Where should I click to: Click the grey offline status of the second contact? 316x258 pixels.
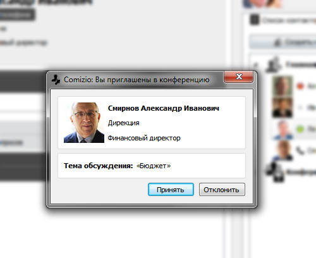click(x=300, y=107)
